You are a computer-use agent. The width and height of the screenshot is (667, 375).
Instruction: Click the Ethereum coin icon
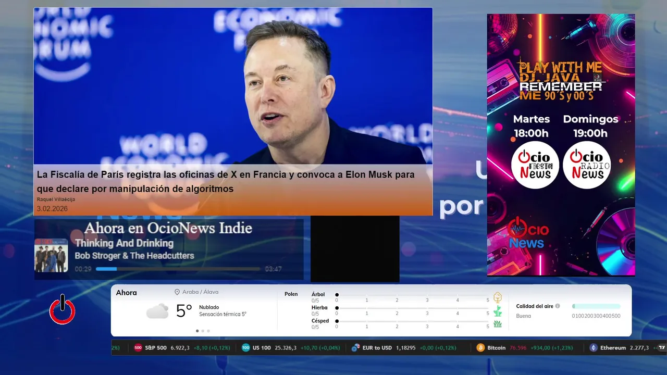pyautogui.click(x=594, y=348)
